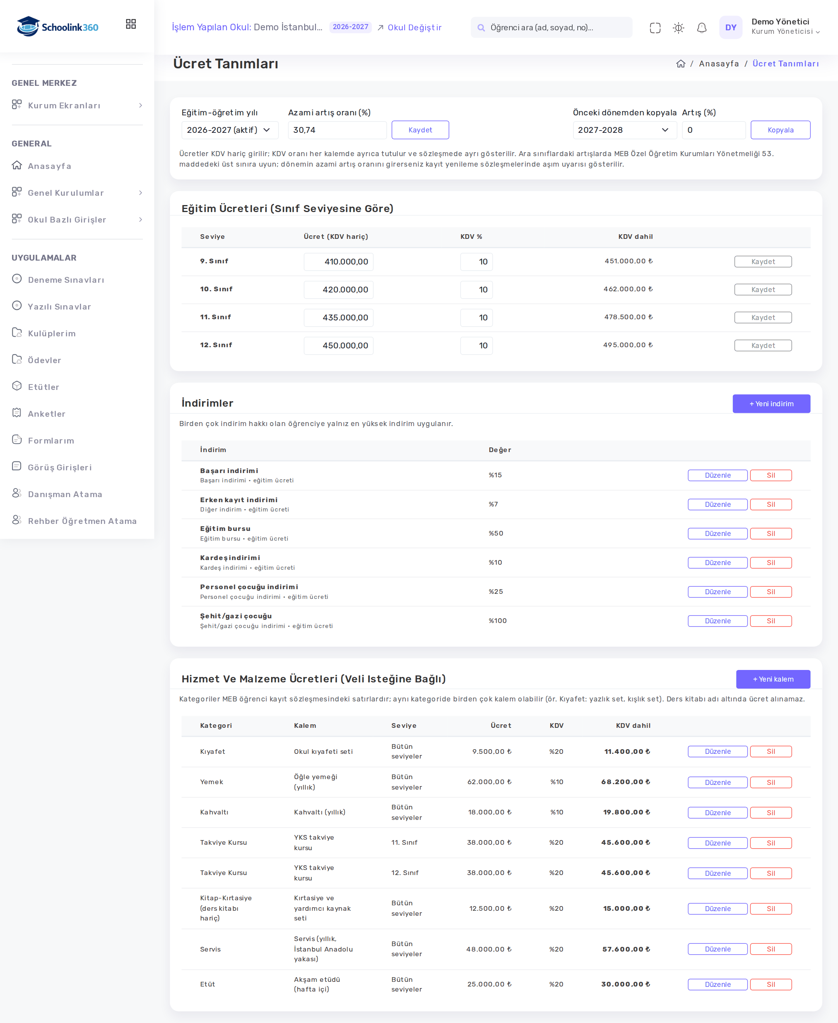Delete the Kardeş indirimi discount
Image resolution: width=838 pixels, height=1023 pixels.
click(770, 562)
